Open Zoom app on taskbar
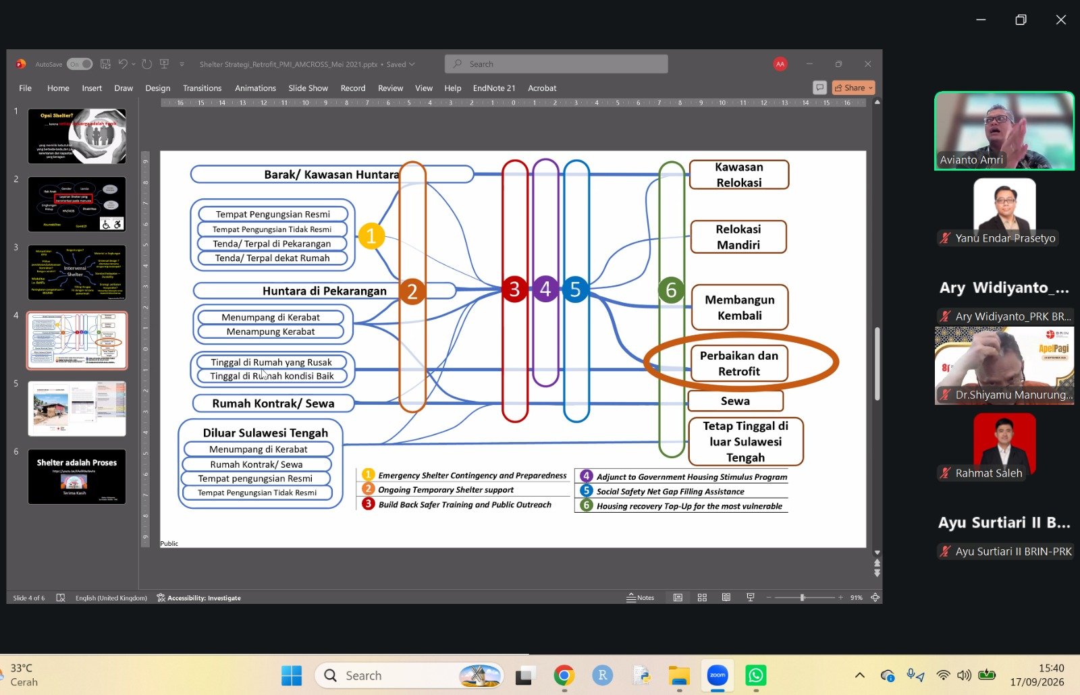 click(x=717, y=675)
